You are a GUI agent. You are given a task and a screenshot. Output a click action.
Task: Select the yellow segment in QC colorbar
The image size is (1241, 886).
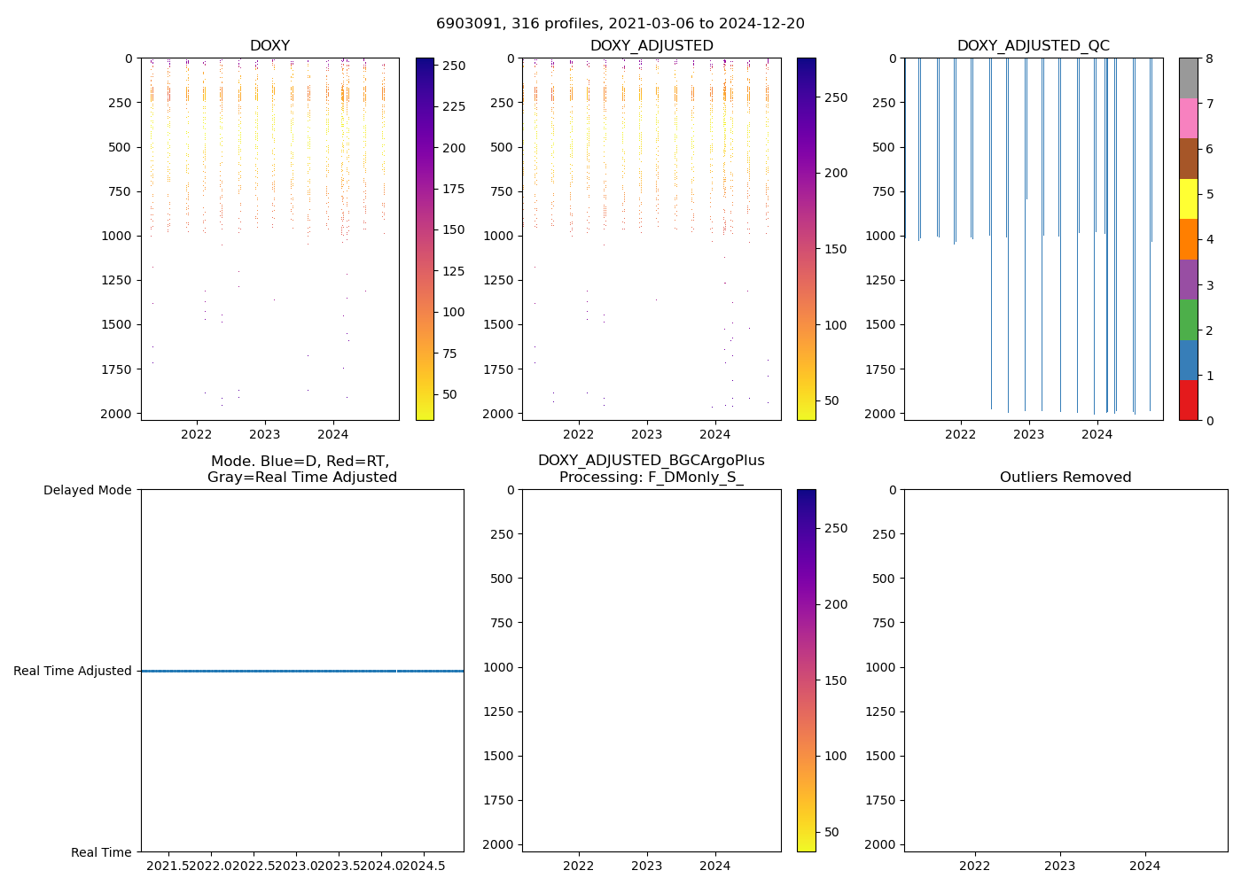click(x=1188, y=198)
